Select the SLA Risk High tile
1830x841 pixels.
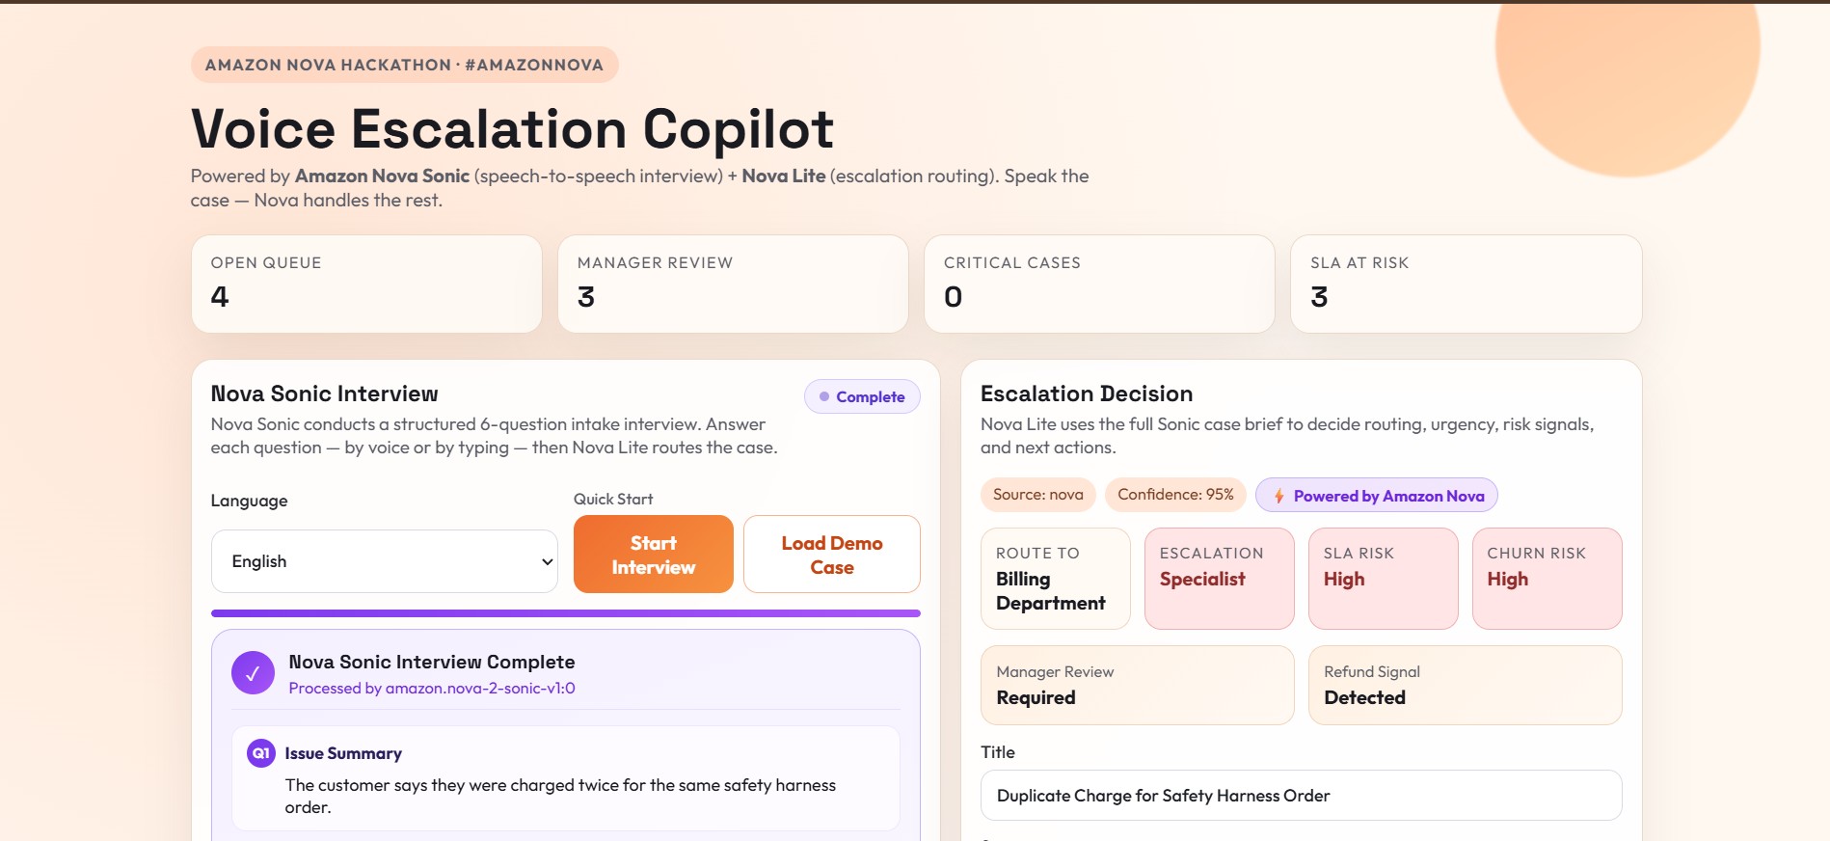point(1384,579)
